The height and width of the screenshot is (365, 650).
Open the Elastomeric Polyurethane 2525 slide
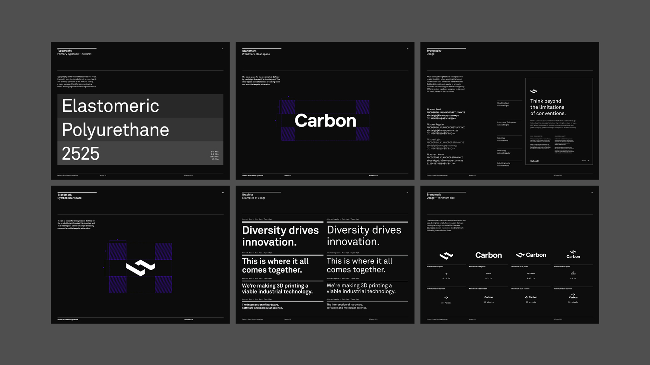[140, 110]
